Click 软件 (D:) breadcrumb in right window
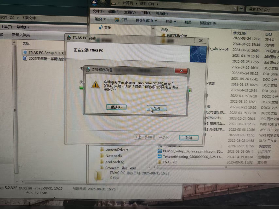 (147, 4)
